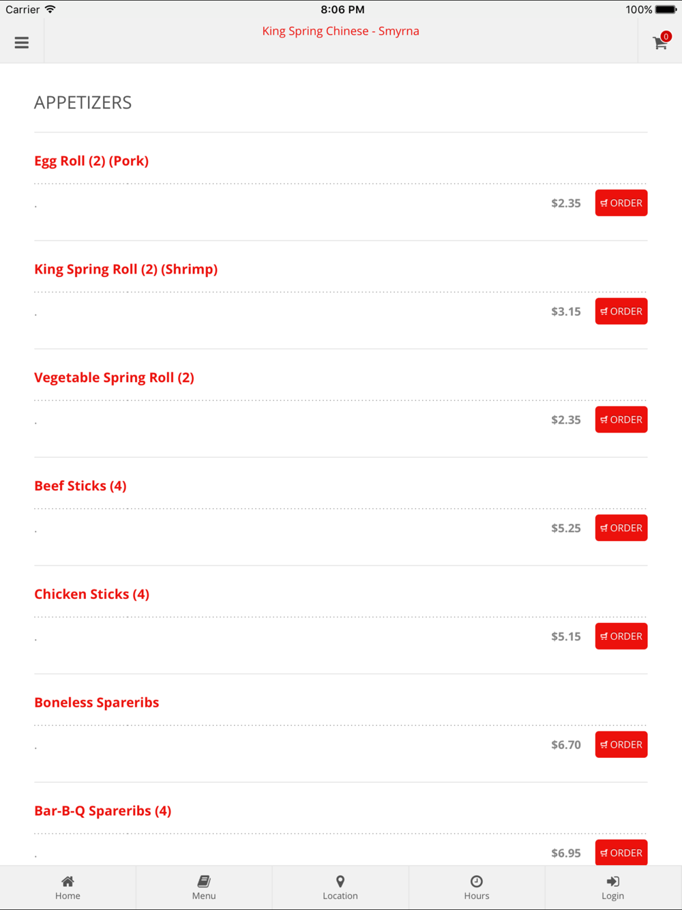This screenshot has height=910, width=682.
Task: Order the Beef Sticks (4)
Action: pos(621,528)
